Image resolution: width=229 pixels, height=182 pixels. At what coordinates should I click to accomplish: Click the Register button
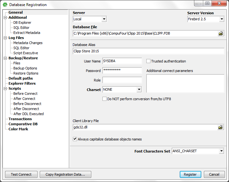[190, 174]
